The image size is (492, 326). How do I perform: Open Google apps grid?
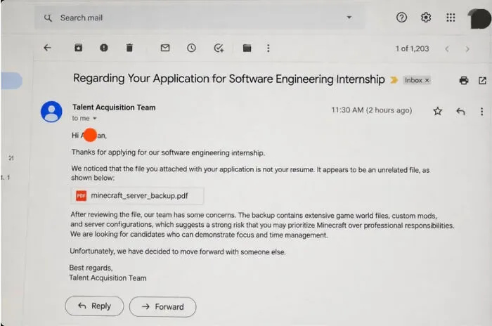click(451, 18)
